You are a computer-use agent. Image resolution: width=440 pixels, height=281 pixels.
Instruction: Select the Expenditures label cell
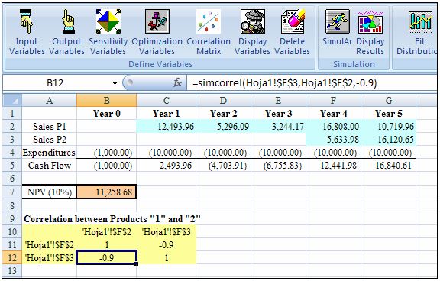(x=50, y=153)
